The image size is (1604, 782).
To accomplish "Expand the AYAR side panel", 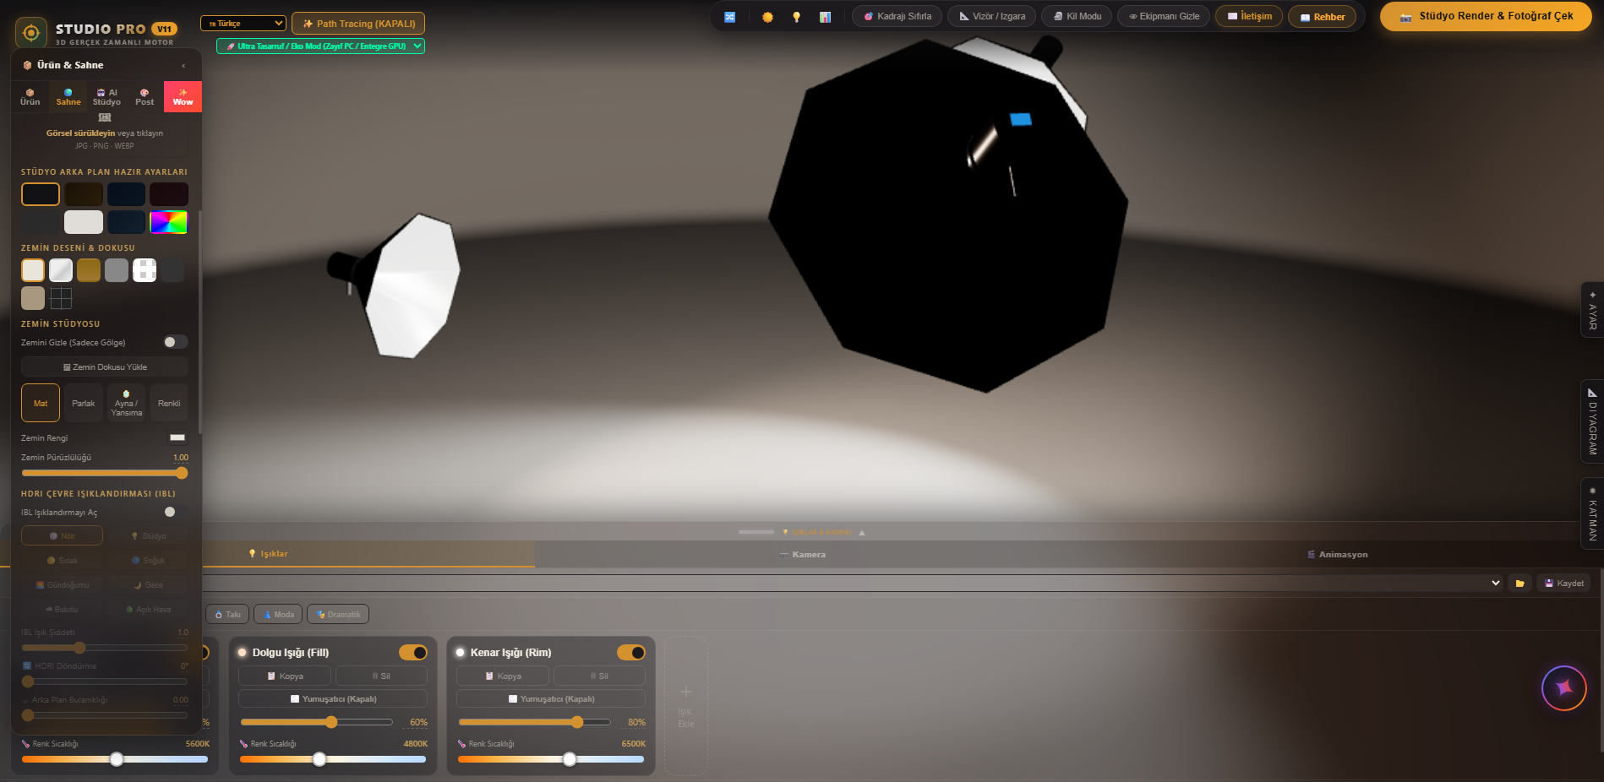I will tap(1592, 310).
